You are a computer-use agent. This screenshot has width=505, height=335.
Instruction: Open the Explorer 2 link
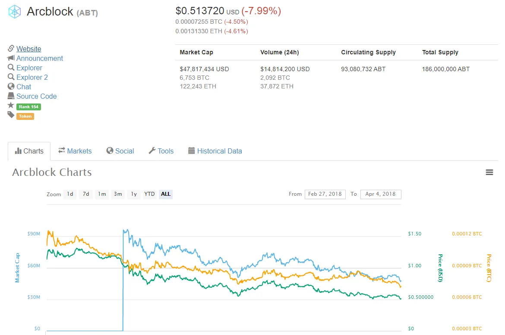pos(32,77)
